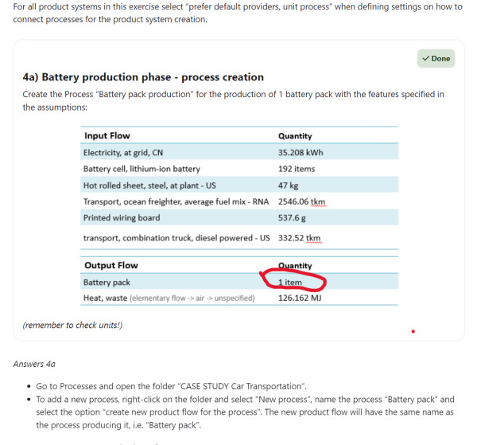Click the checkmark icon beside Done
The width and height of the screenshot is (477, 445).
tap(426, 58)
